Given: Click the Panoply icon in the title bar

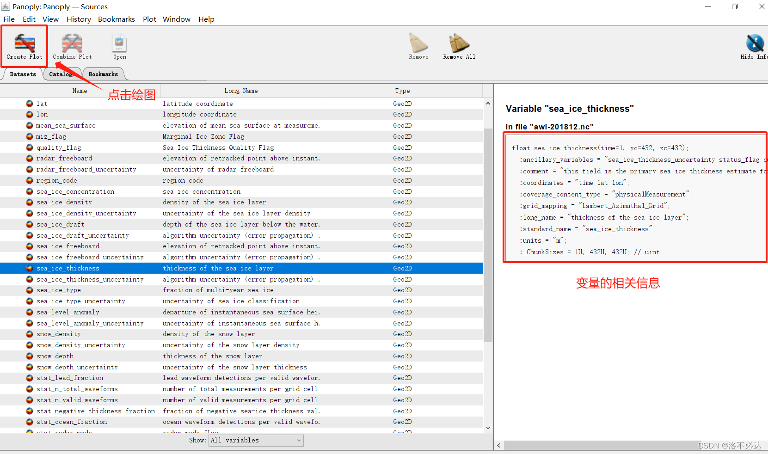Looking at the screenshot, I should (x=6, y=6).
